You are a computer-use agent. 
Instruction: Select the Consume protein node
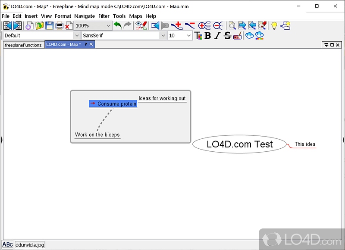pyautogui.click(x=113, y=104)
